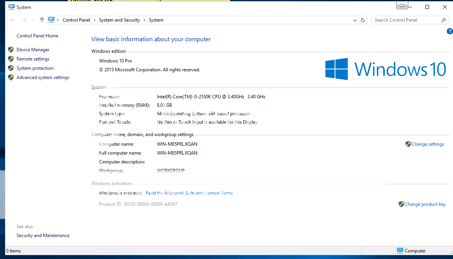Expand chevron after Control Panel breadcrumb

click(94, 20)
